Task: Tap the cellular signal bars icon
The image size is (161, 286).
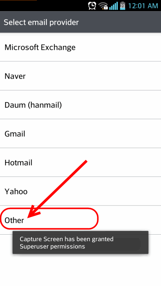Action: tap(114, 6)
